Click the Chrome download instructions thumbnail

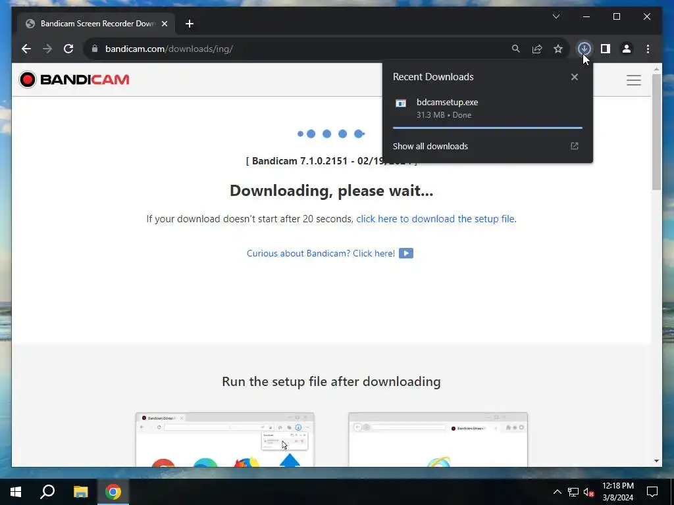pyautogui.click(x=225, y=439)
